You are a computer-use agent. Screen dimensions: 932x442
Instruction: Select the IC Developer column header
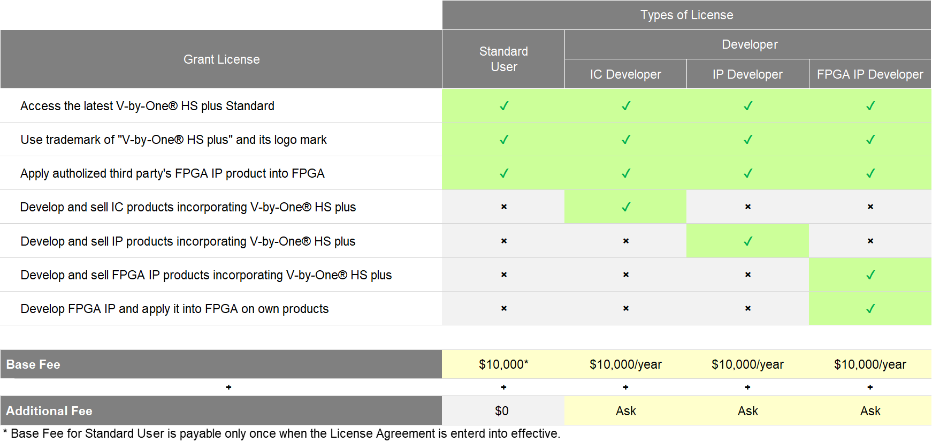click(625, 74)
